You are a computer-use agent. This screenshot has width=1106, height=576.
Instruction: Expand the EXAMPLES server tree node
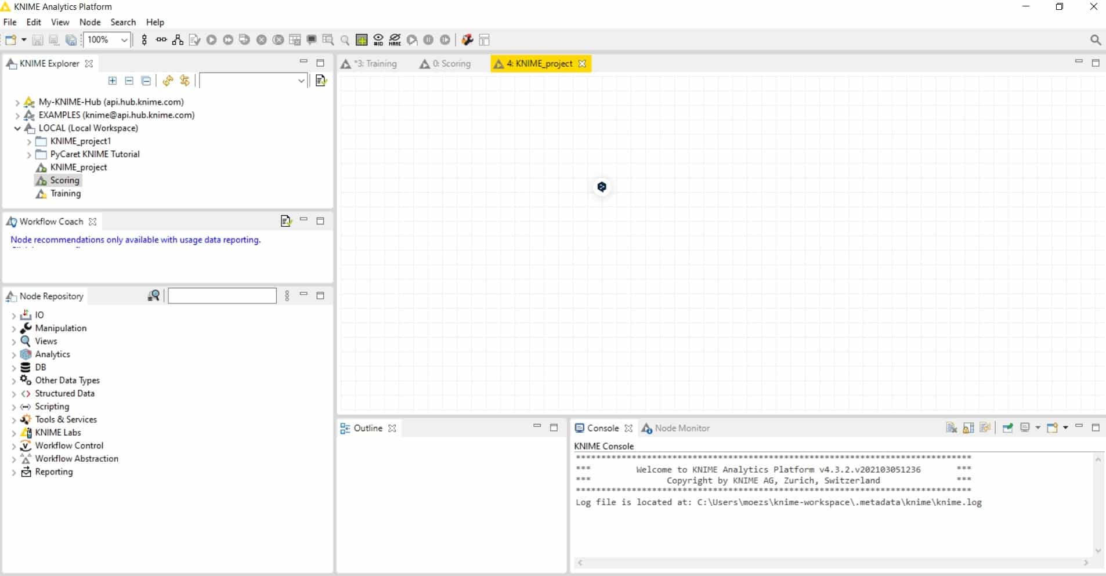17,116
